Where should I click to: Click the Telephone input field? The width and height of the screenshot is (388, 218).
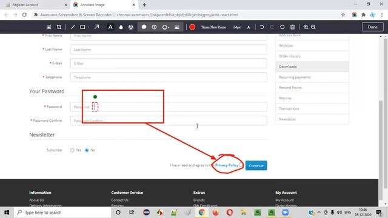(x=169, y=77)
